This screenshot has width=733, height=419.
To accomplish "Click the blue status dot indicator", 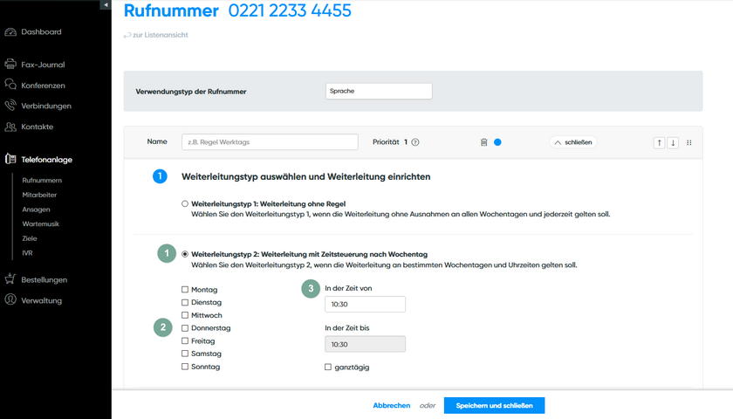I will [x=497, y=142].
